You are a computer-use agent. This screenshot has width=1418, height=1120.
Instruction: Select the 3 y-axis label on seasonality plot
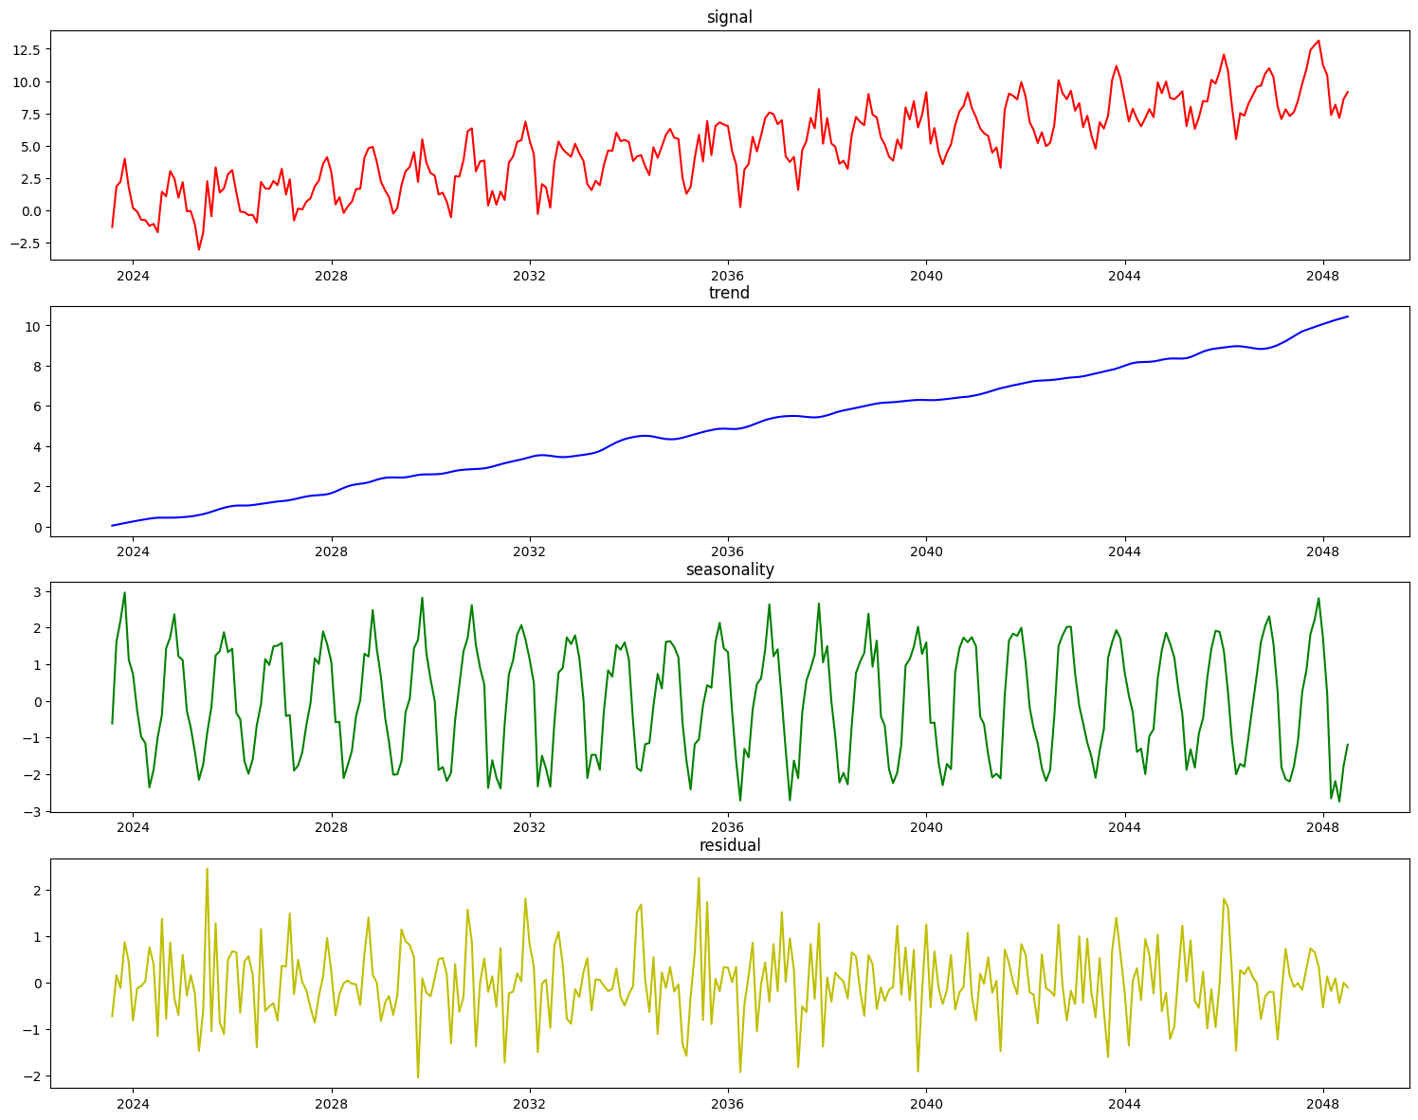click(x=35, y=591)
